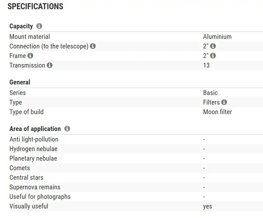Screen dimensions: 263x218
Task: Click info icon after the Frame 2" value
Action: click(x=213, y=56)
